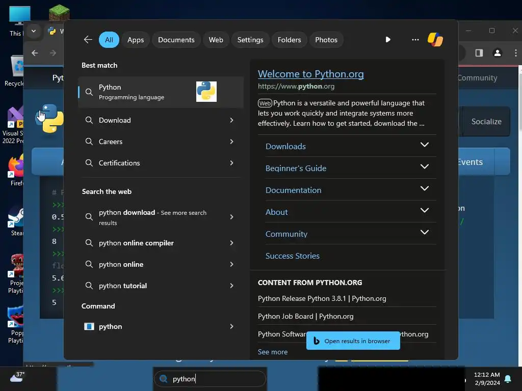Viewport: 522px width, 391px height.
Task: Expand the python online chevron
Action: click(x=232, y=264)
